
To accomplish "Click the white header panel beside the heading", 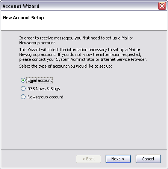I will [105, 21].
